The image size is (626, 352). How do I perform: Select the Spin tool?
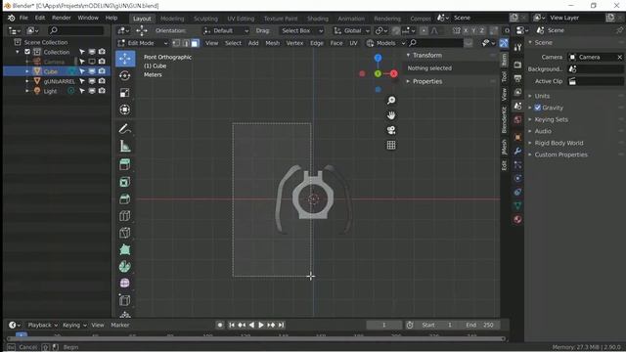(x=125, y=267)
